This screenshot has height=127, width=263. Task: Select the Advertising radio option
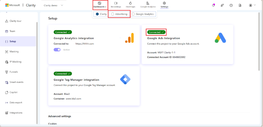pos(113,14)
